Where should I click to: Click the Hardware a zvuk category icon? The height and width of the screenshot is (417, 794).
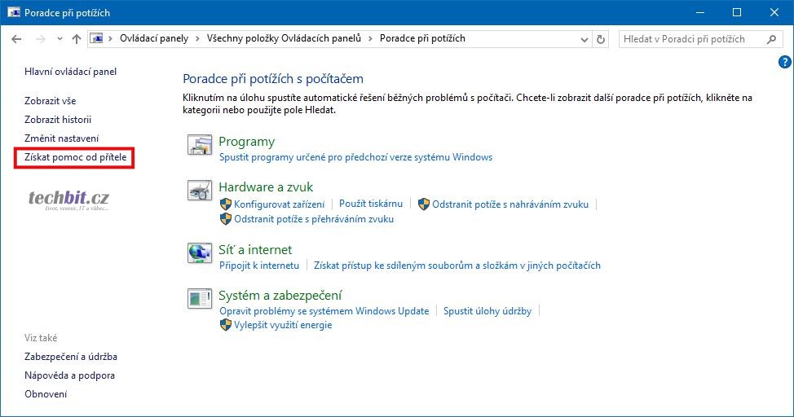(x=200, y=193)
